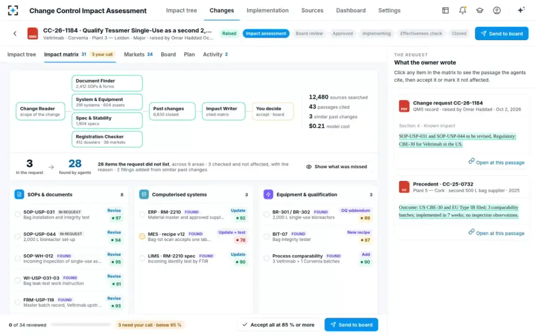Switch to the Board tab
536x335 pixels.
click(168, 54)
